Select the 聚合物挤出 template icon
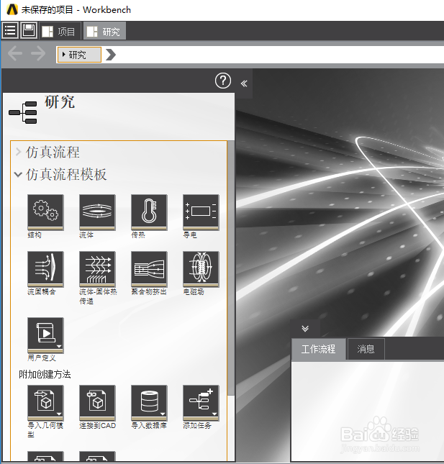 (x=149, y=269)
